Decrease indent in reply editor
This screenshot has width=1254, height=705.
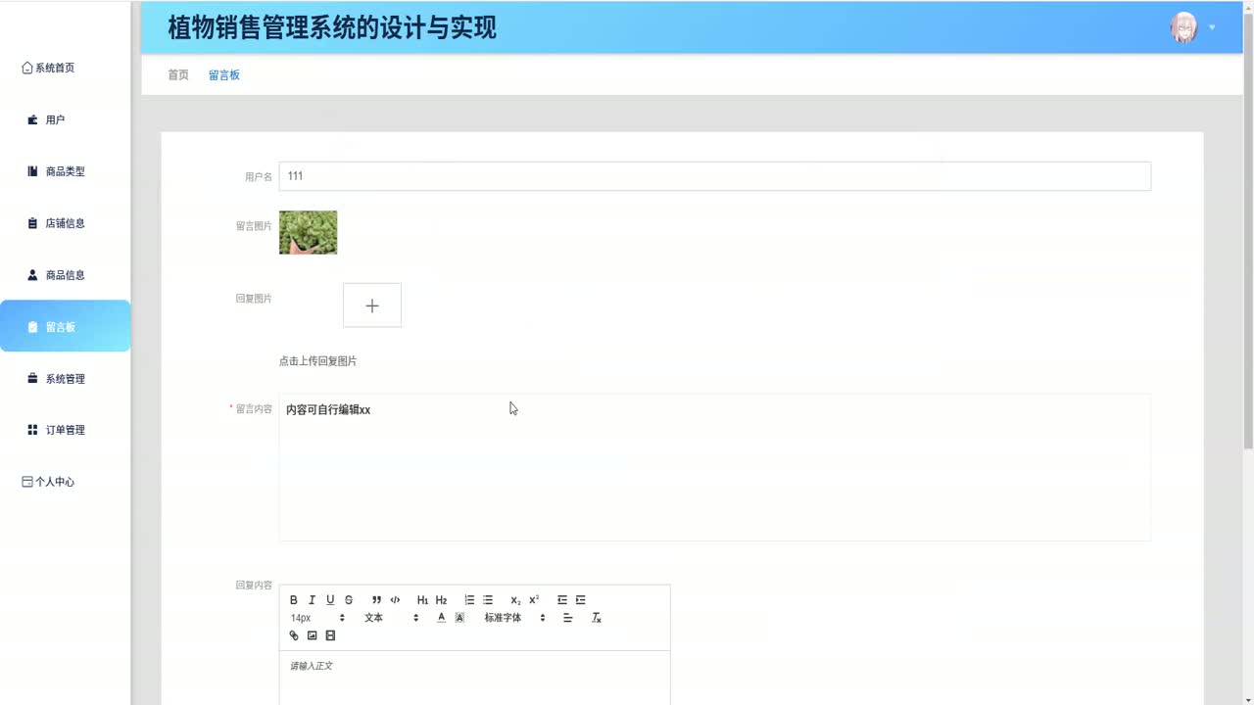pyautogui.click(x=562, y=600)
